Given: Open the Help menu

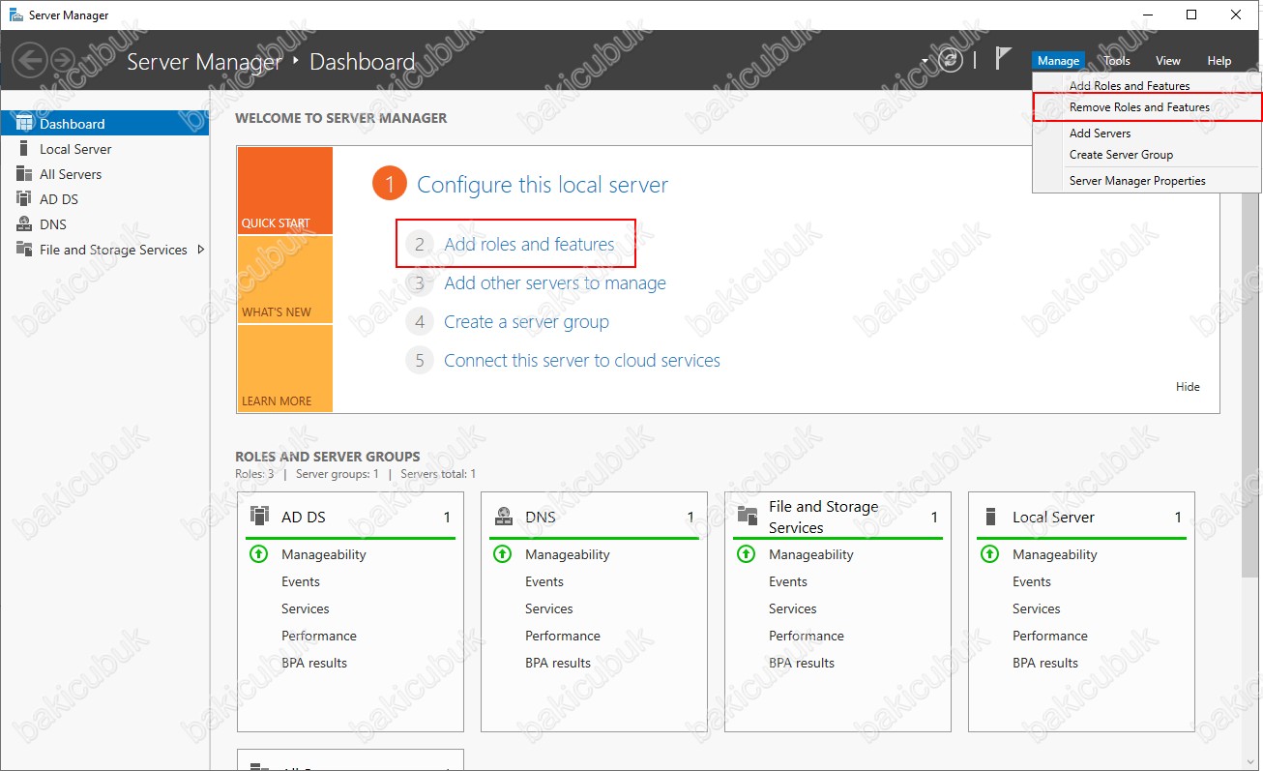Looking at the screenshot, I should [1219, 61].
